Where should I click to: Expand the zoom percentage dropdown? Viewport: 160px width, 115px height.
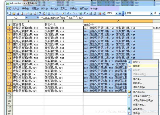pyautogui.click(x=116, y=13)
